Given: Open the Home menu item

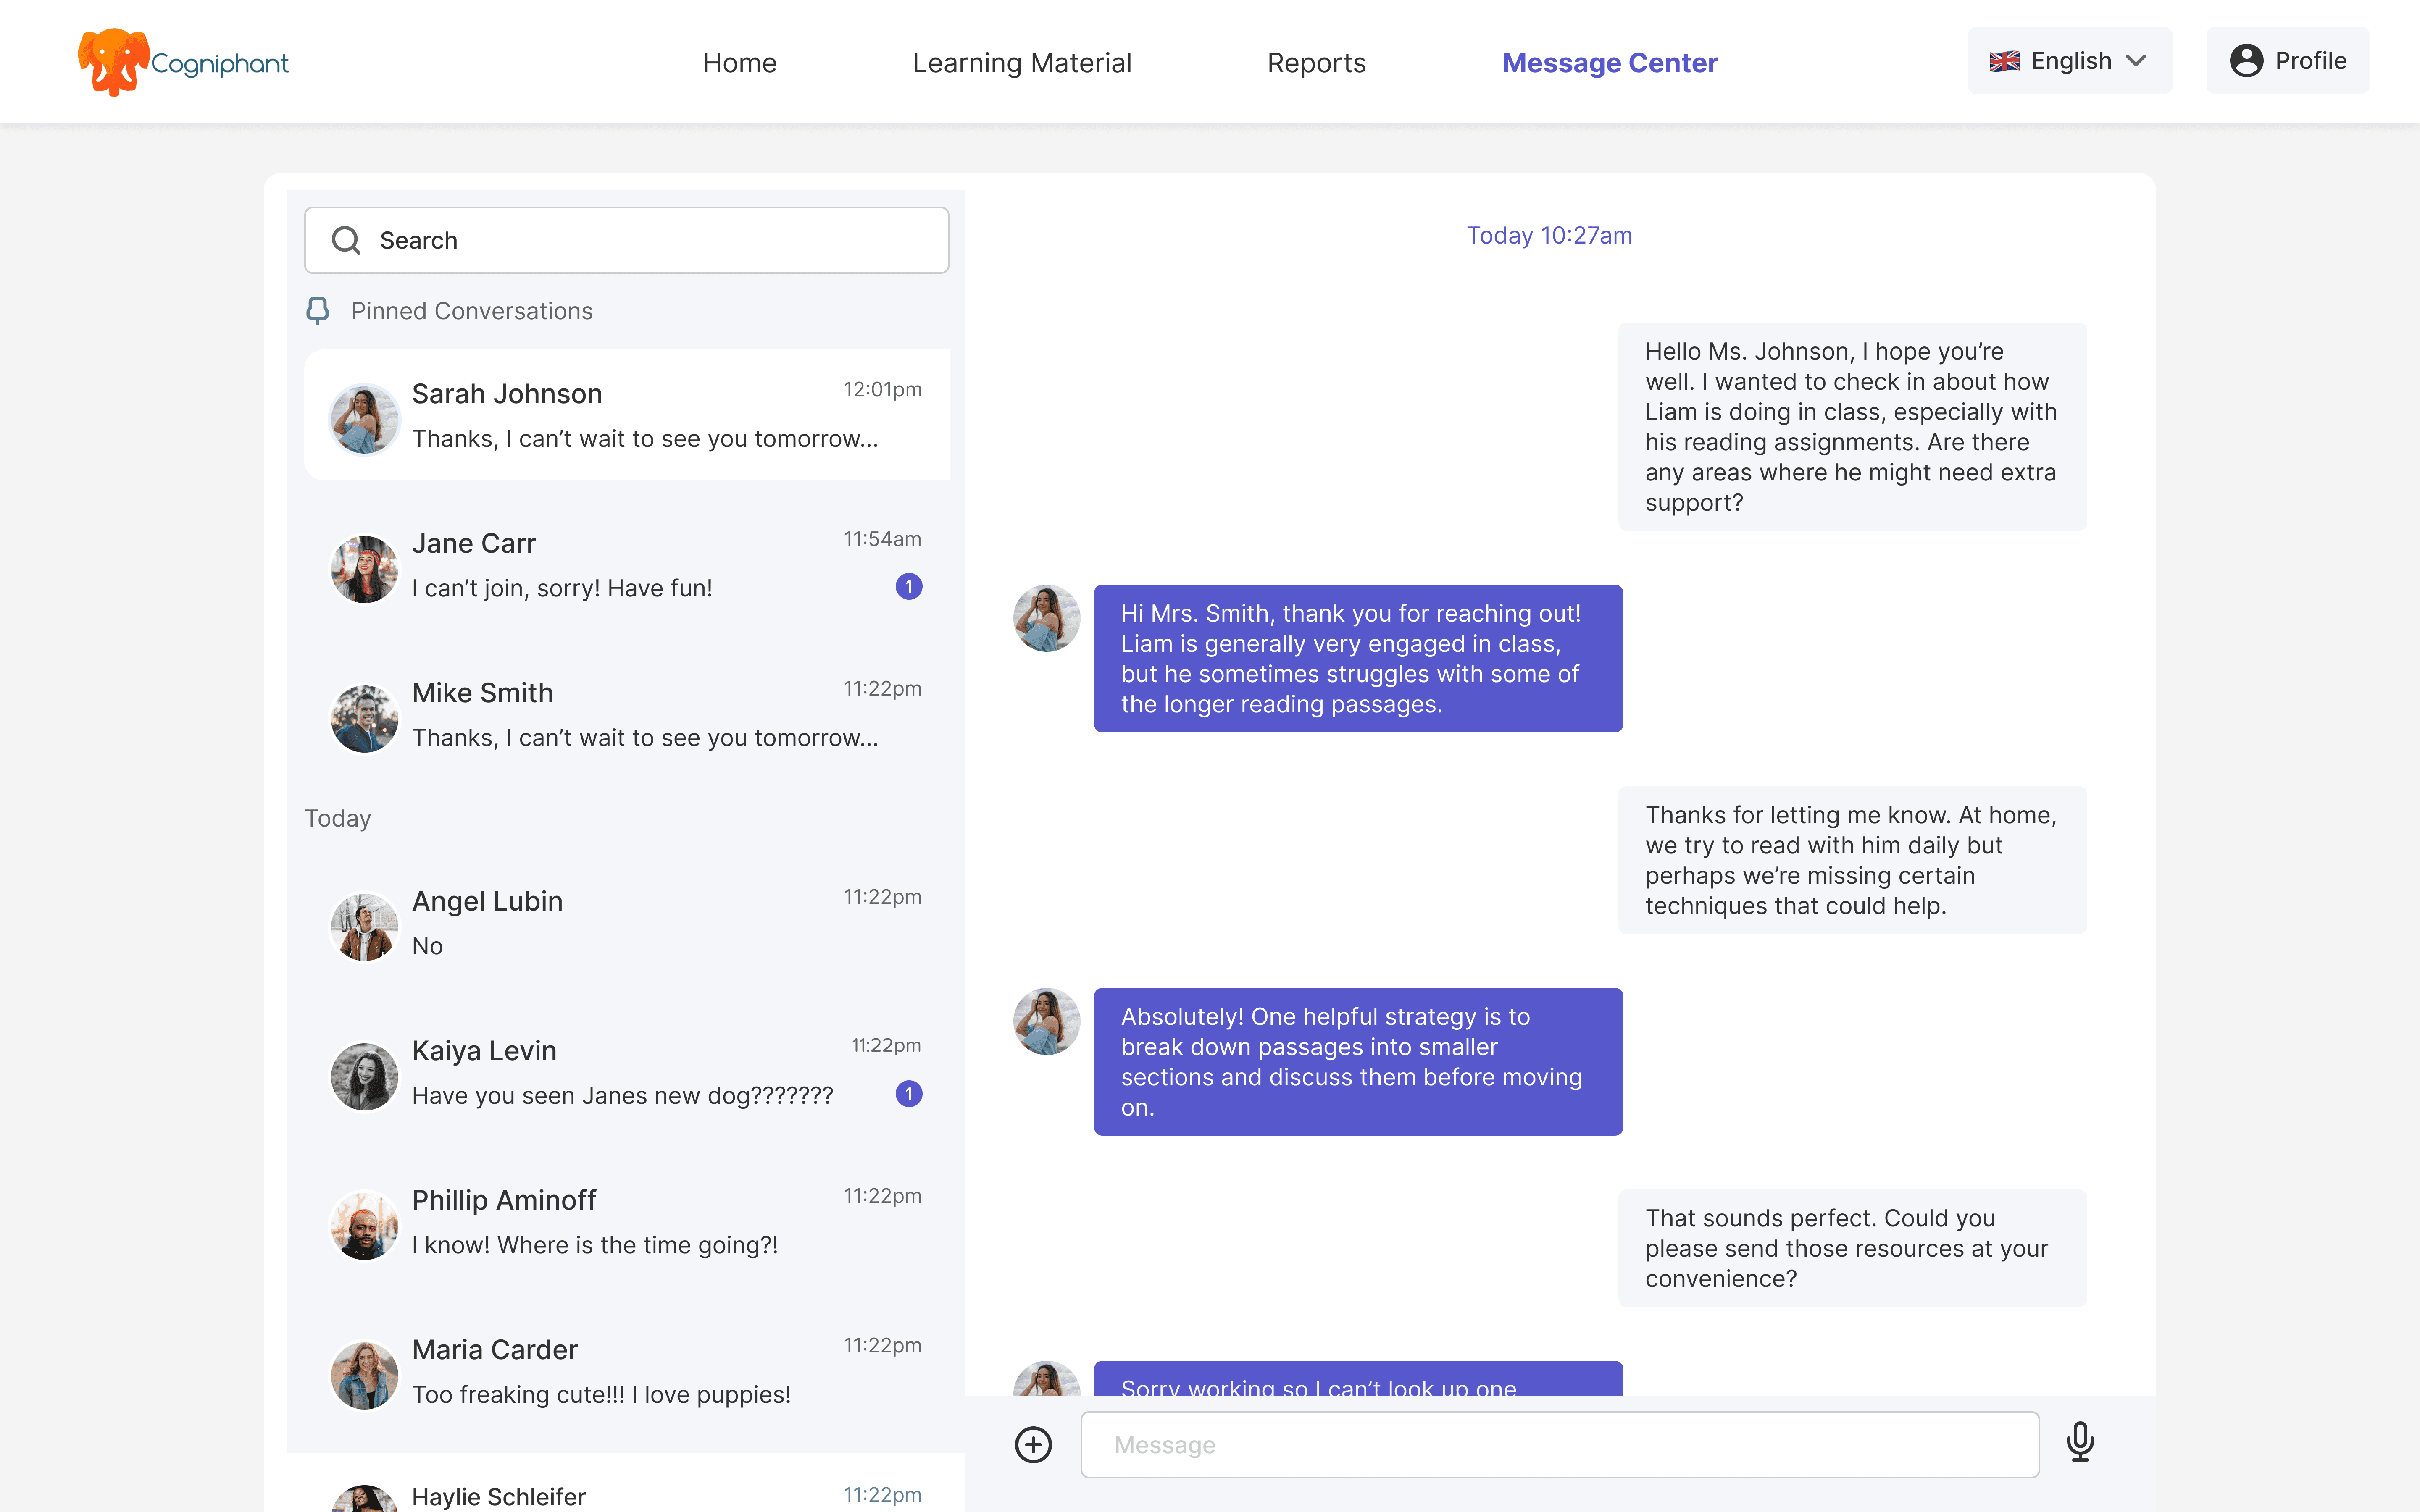Looking at the screenshot, I should pyautogui.click(x=739, y=63).
